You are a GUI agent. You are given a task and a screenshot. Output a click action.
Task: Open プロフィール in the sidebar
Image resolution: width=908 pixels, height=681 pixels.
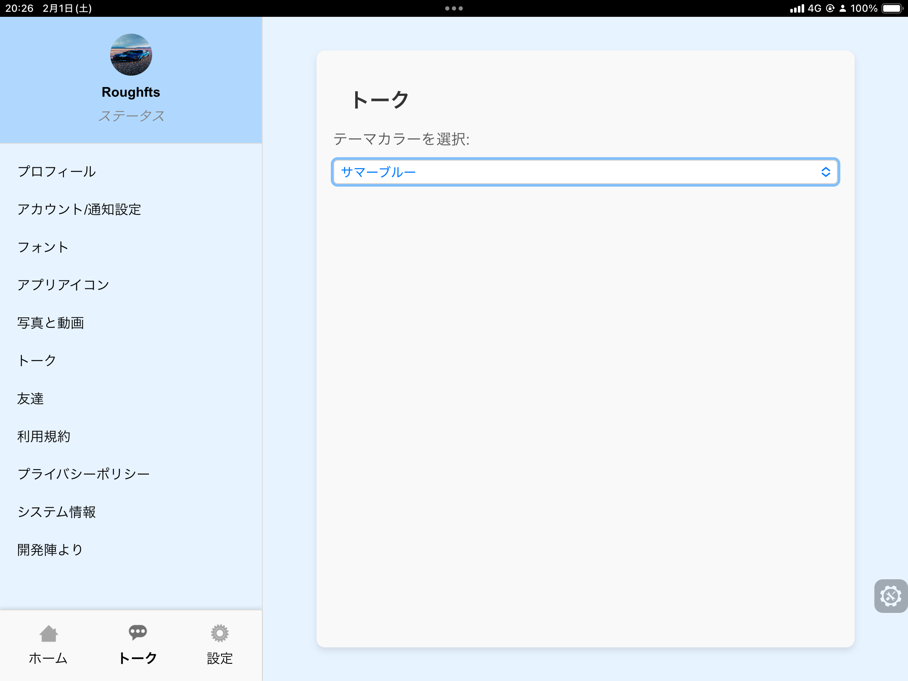[x=57, y=172]
